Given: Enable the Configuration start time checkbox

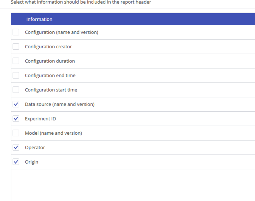Looking at the screenshot, I should pos(16,90).
